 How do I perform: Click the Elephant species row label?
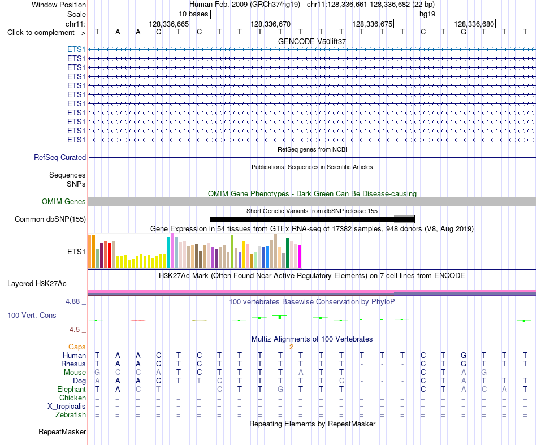point(71,390)
